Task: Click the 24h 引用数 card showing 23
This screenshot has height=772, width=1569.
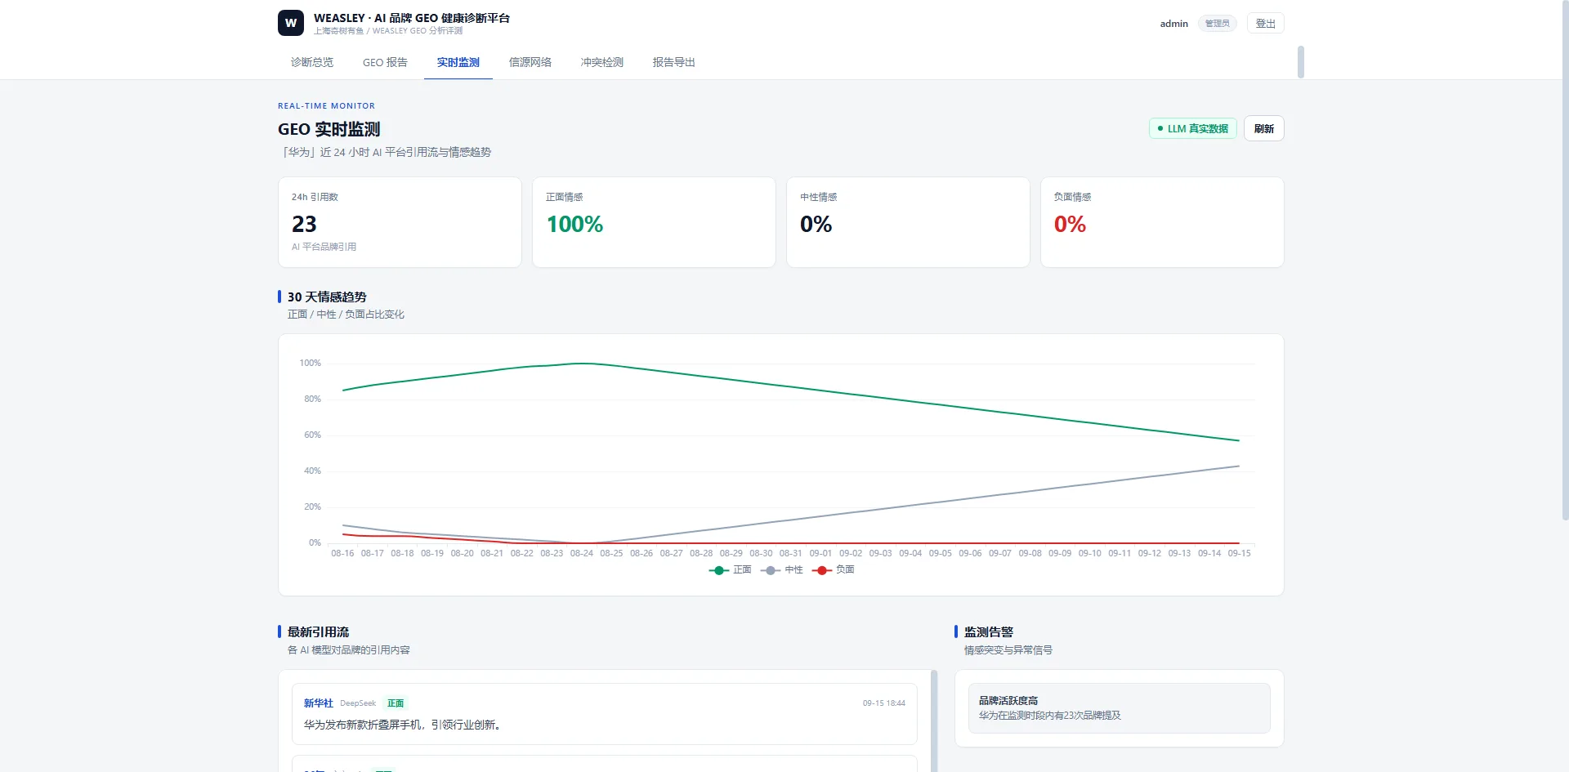Action: [400, 222]
